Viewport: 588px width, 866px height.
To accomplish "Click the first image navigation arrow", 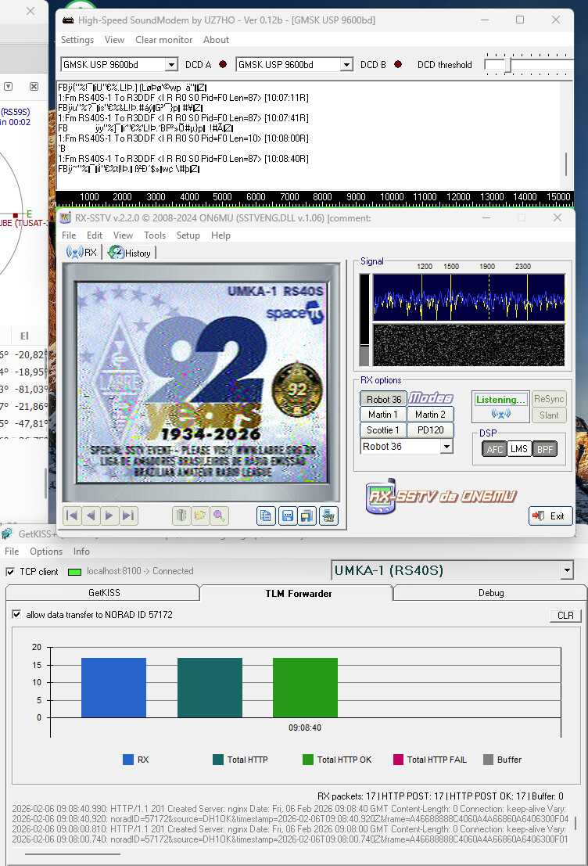I will (72, 515).
